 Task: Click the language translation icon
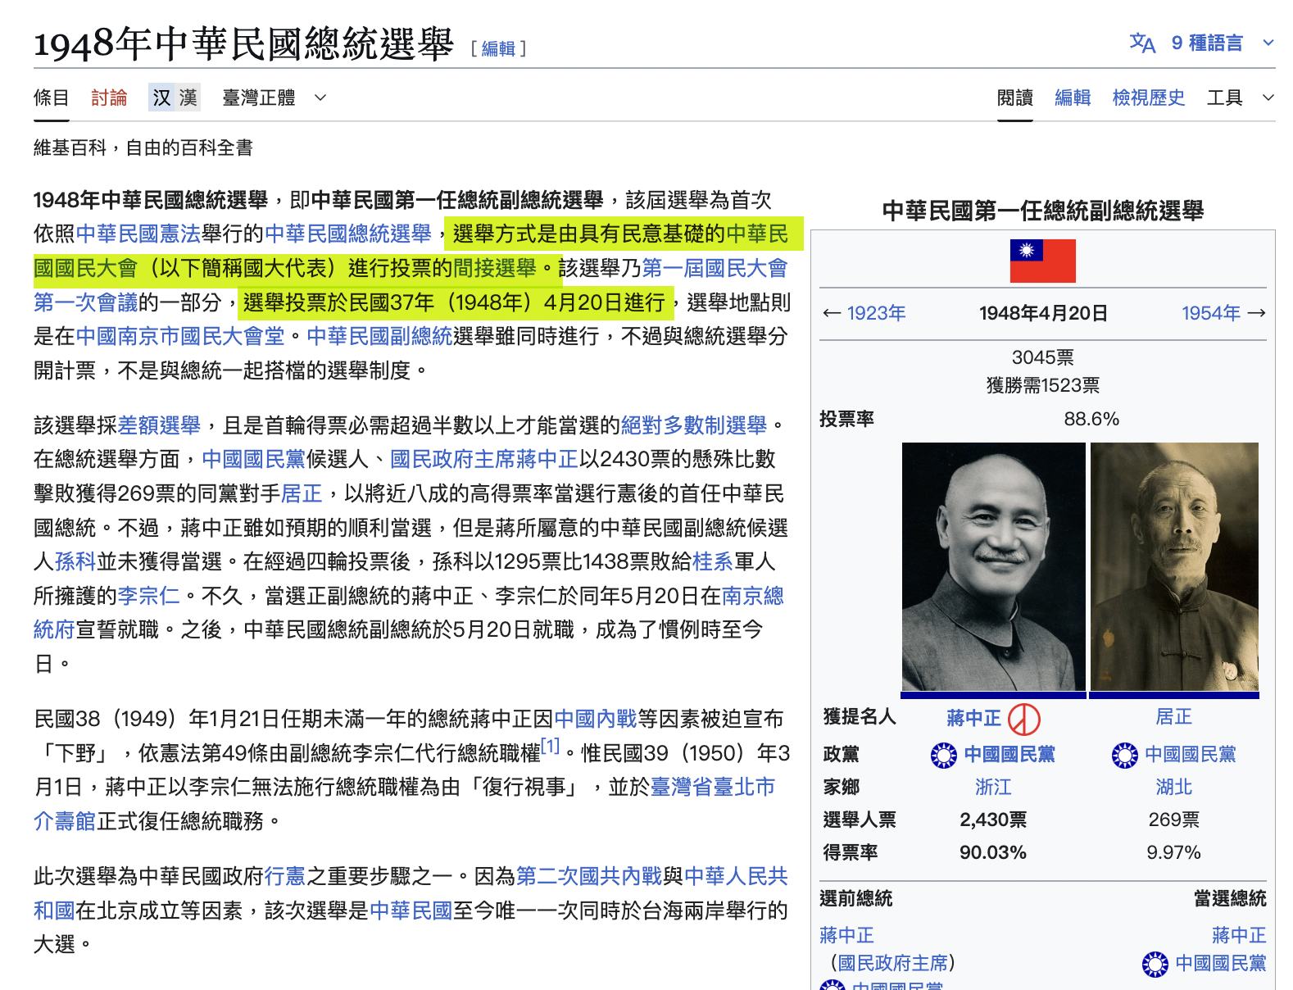[x=1142, y=43]
